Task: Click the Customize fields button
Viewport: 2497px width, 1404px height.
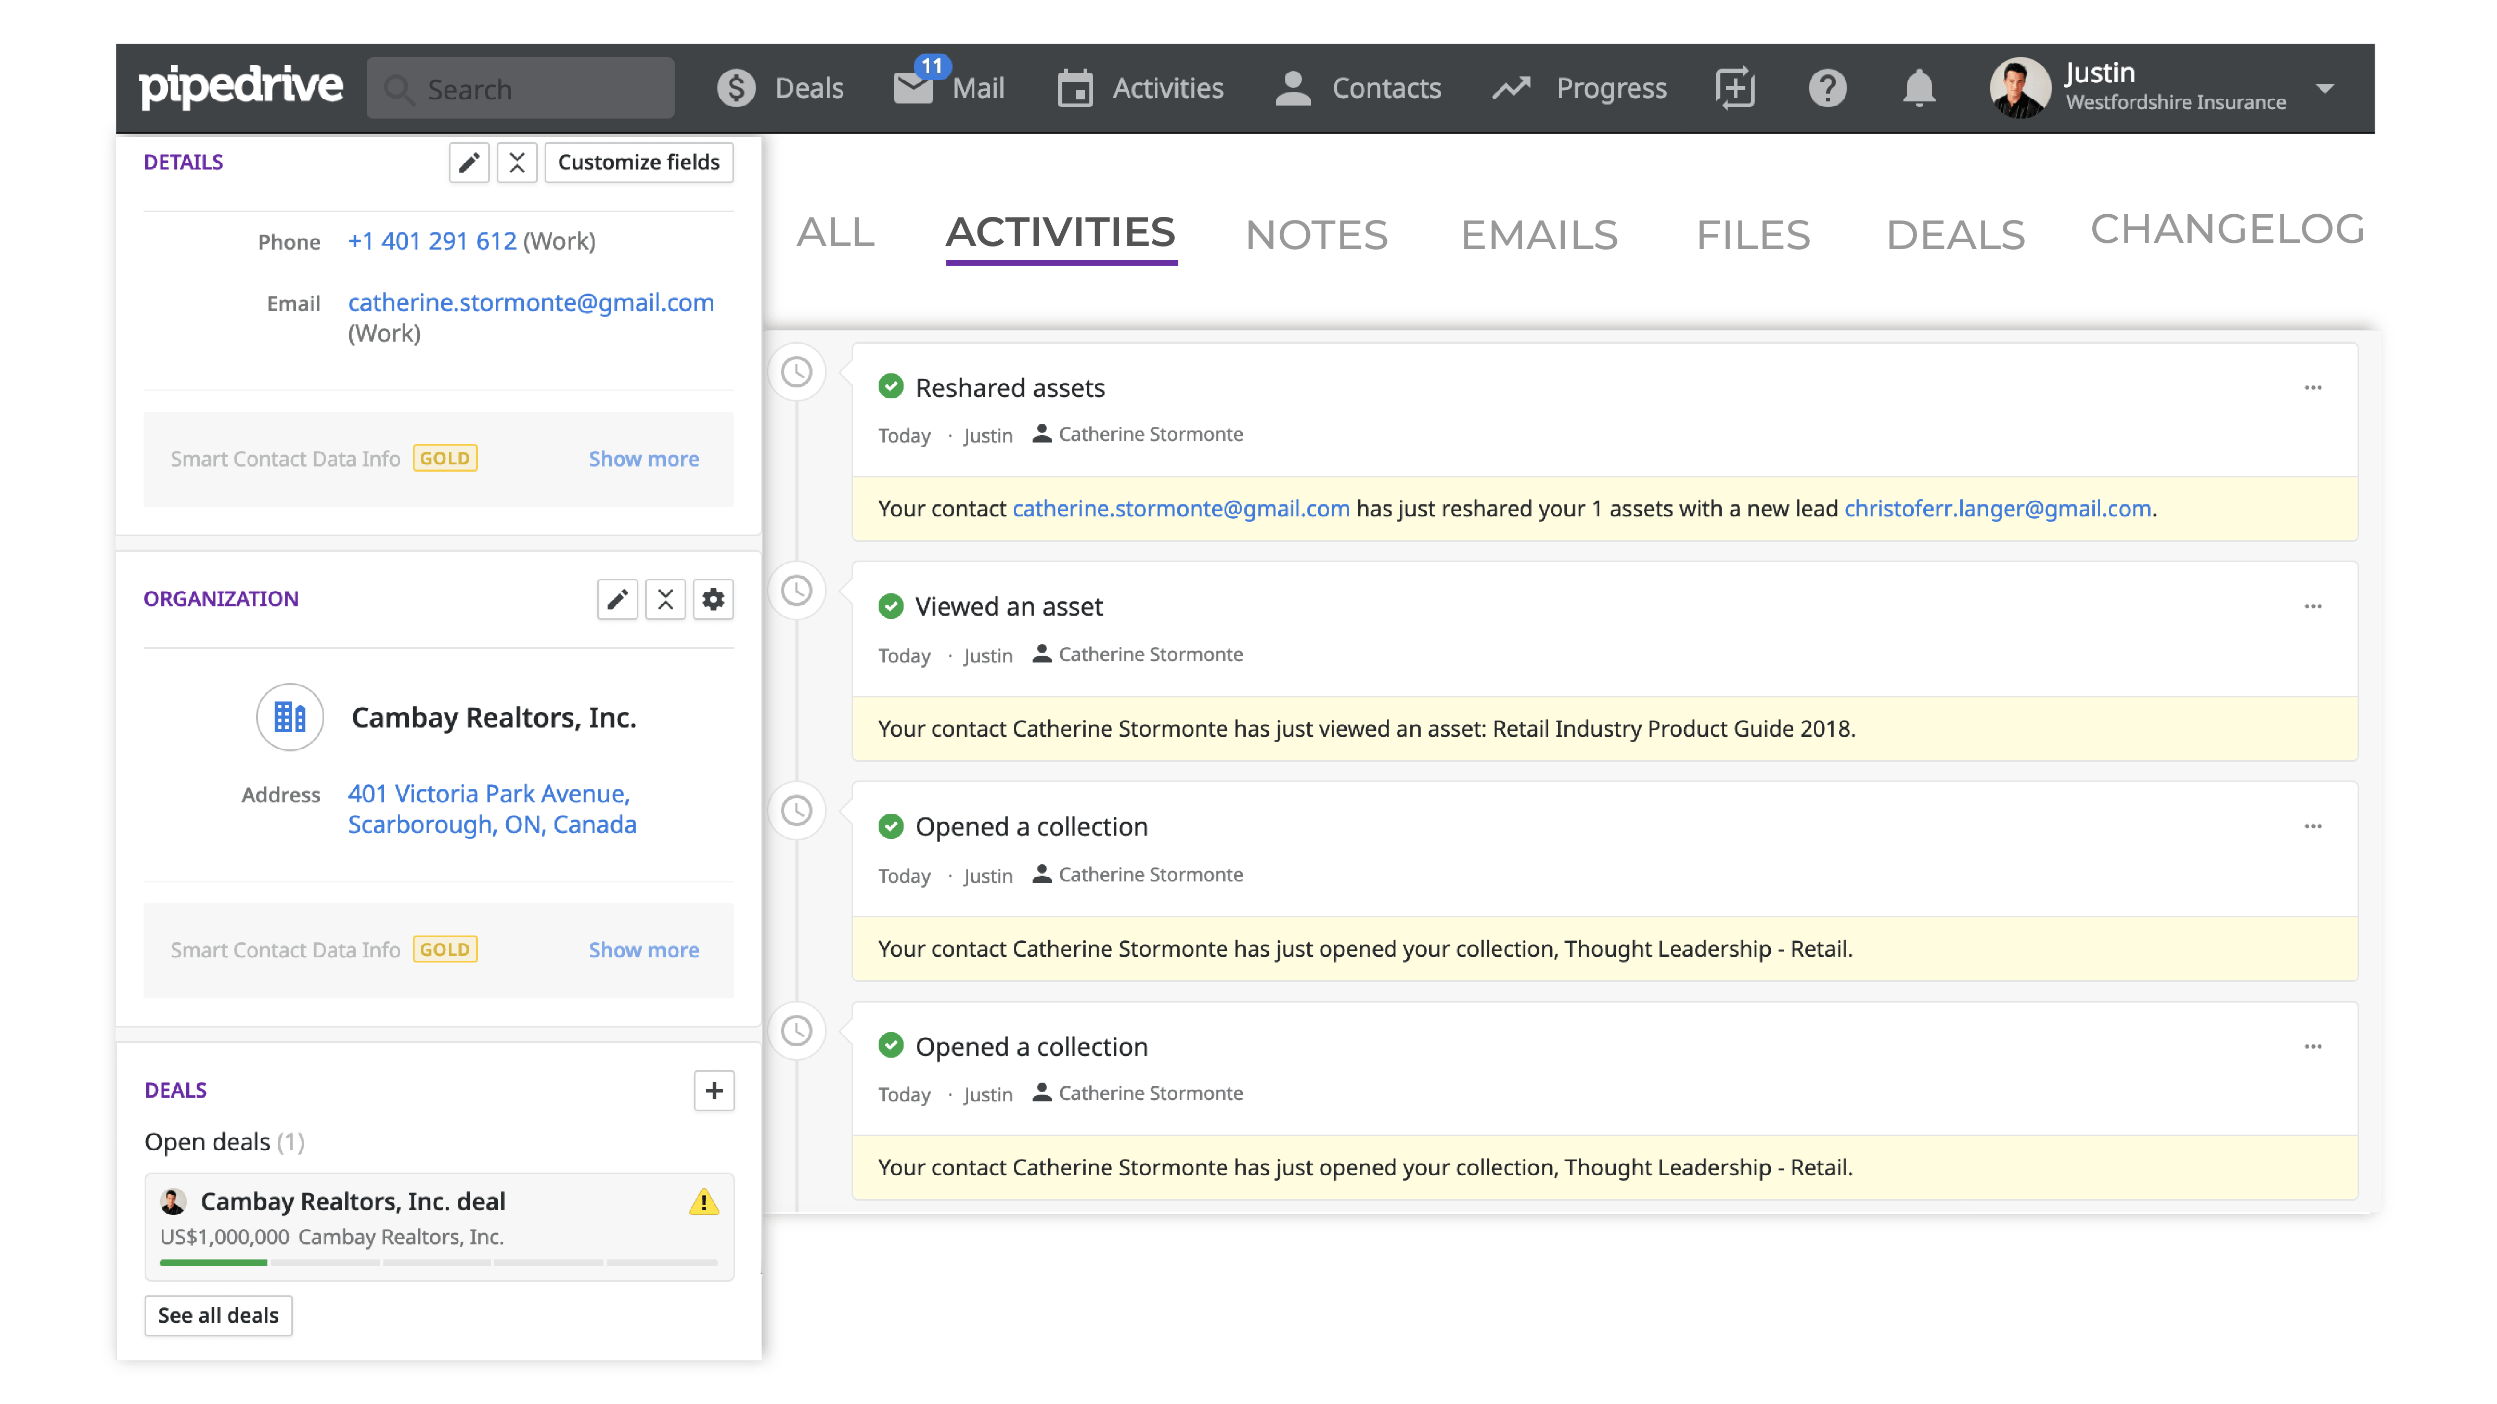Action: point(639,162)
